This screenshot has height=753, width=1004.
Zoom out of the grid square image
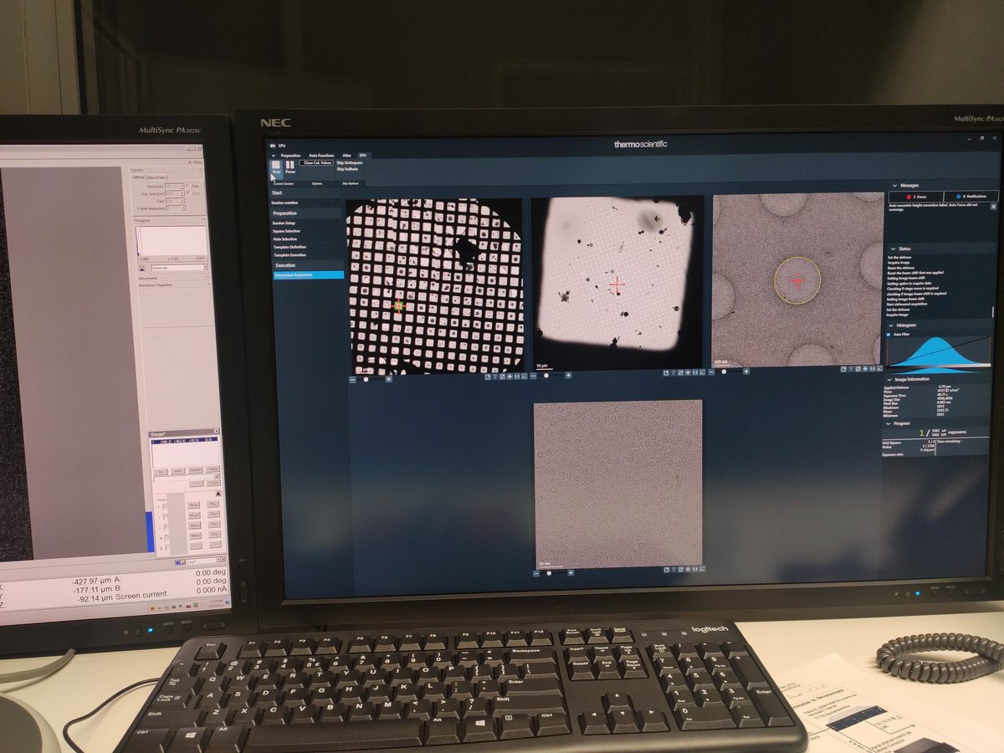point(534,376)
